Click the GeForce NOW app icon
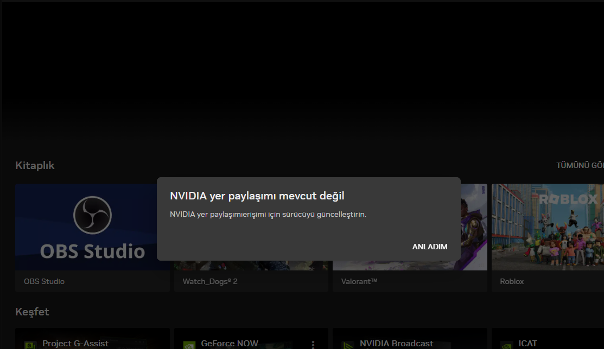 189,345
